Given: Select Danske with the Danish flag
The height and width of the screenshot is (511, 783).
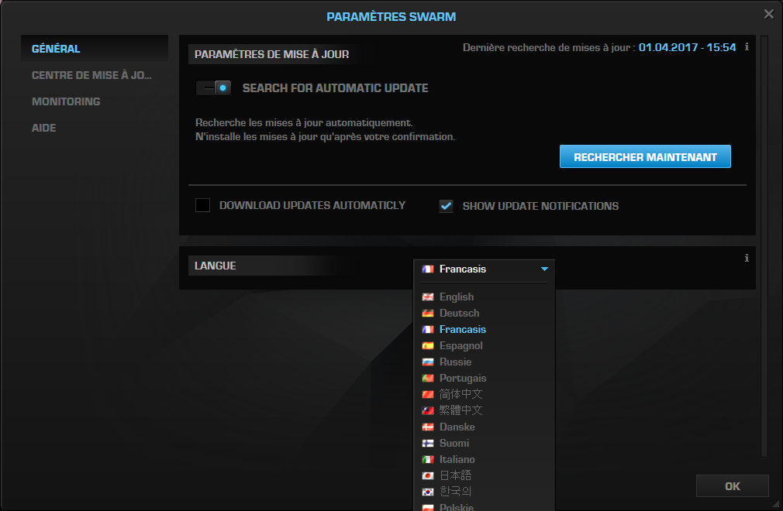Looking at the screenshot, I should [457, 427].
